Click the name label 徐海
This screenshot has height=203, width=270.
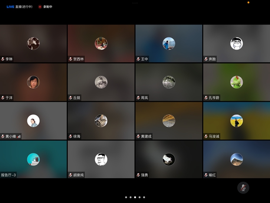click(77, 136)
